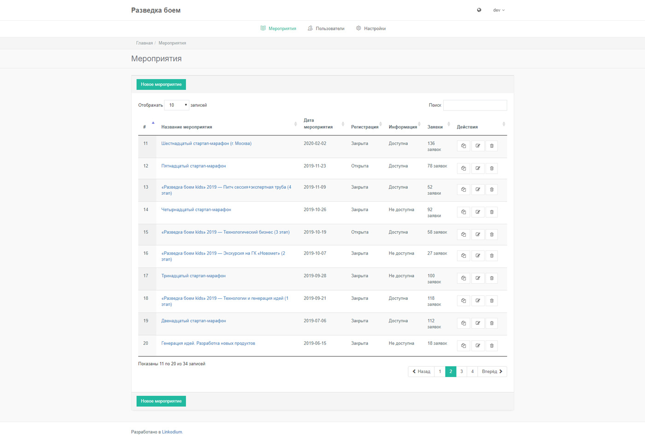This screenshot has height=442, width=645.
Task: Delete the Четырнадцатый стартап-марафон event
Action: (492, 212)
